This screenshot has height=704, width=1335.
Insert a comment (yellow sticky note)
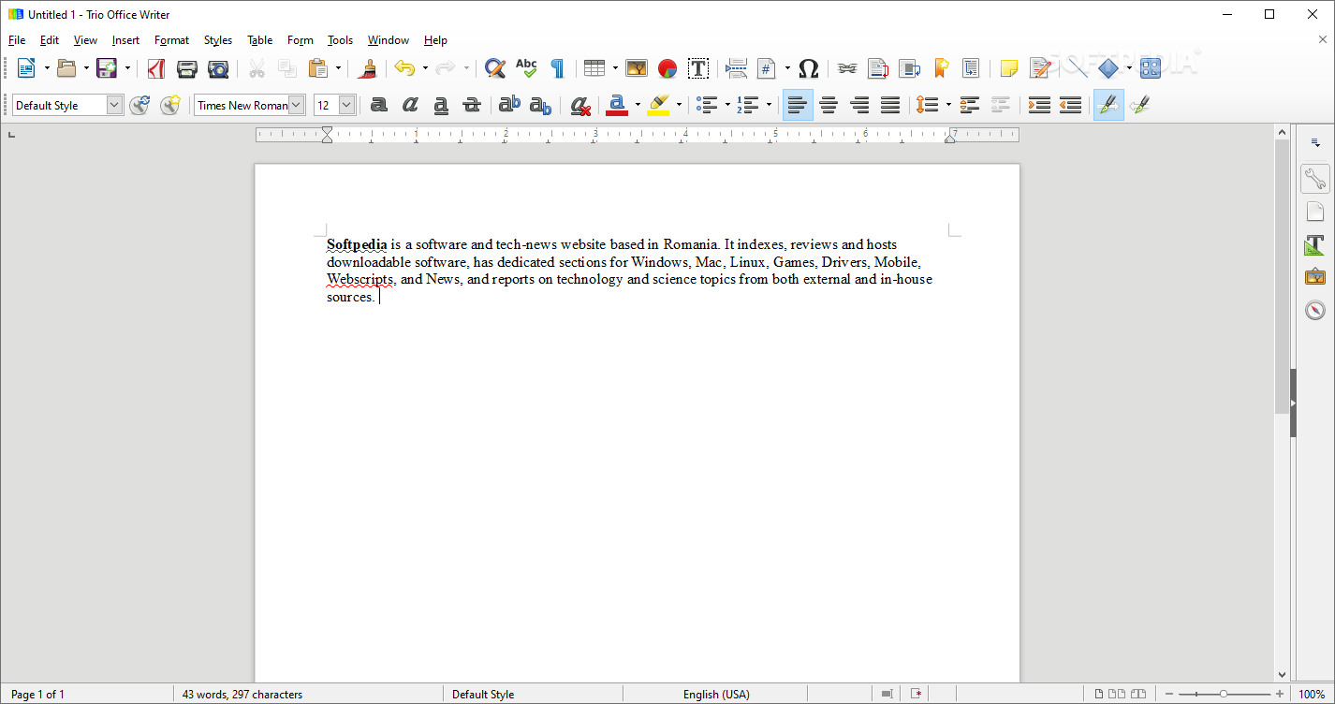click(x=1009, y=68)
